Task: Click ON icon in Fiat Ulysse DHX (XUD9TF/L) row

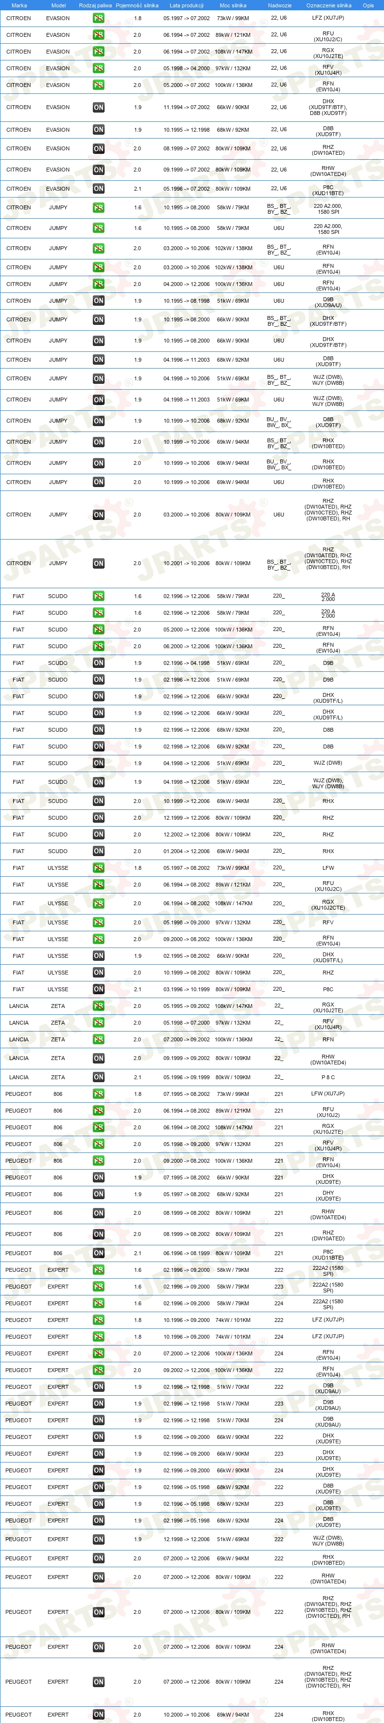Action: point(98,956)
